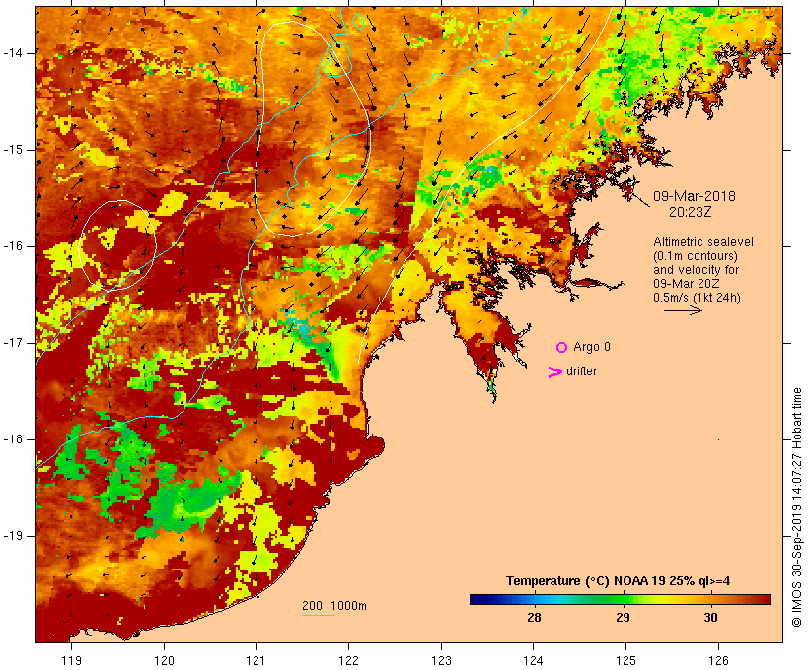
Task: Click the 'and velocity for' caption line
Action: click(696, 270)
